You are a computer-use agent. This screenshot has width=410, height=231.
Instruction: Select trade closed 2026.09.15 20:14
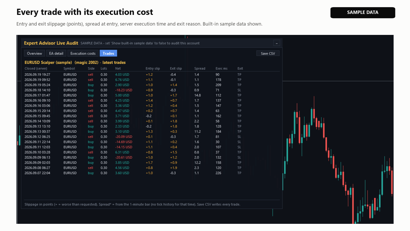click(152, 111)
